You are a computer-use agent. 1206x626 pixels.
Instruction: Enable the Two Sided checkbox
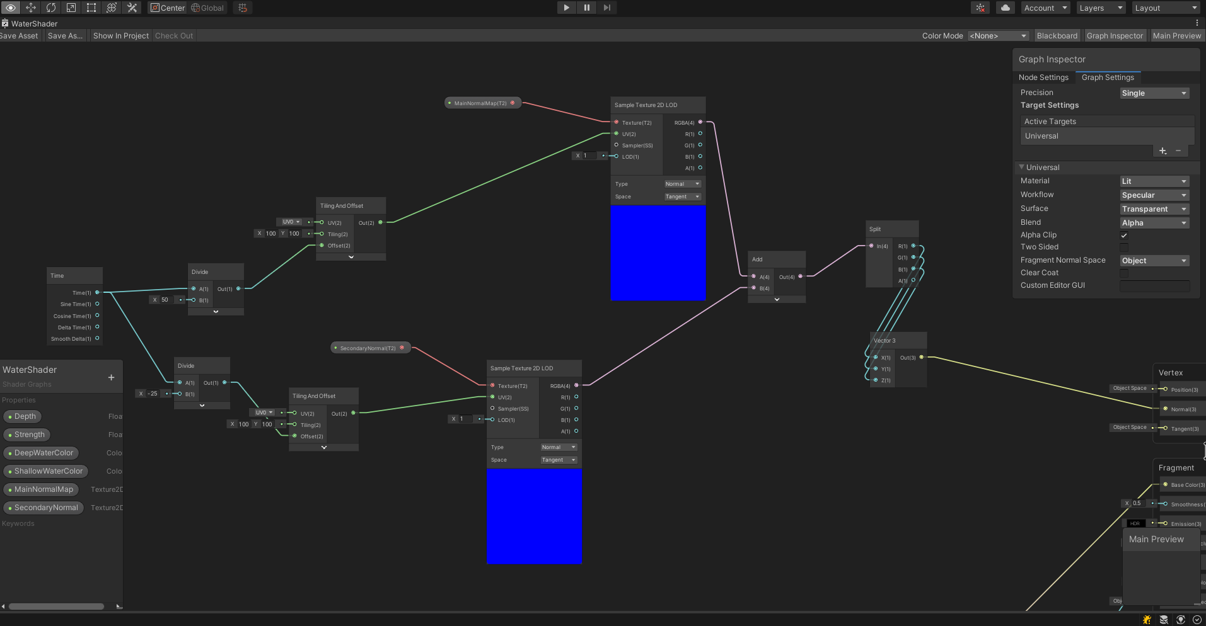pyautogui.click(x=1124, y=247)
